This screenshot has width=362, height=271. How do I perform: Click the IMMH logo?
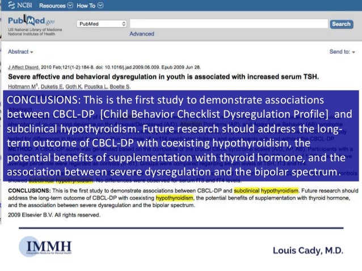click(45, 247)
